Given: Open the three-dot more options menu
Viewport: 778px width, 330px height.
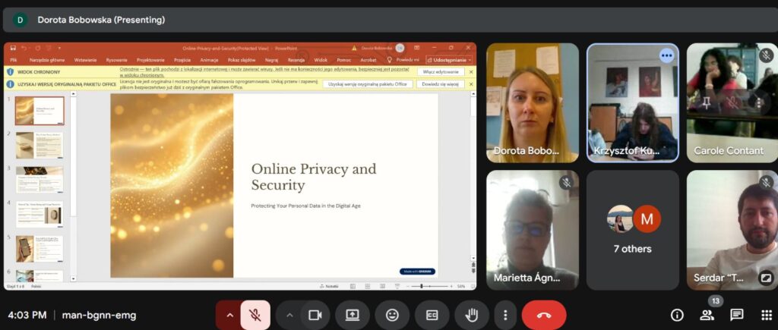Looking at the screenshot, I should (505, 315).
